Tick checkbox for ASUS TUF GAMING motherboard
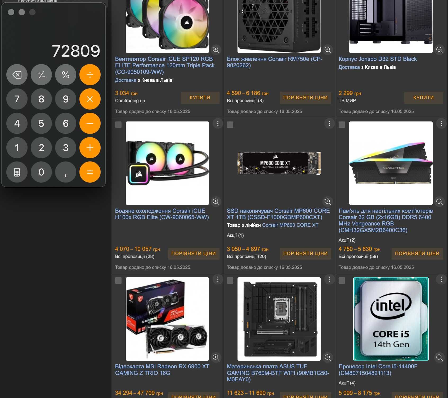Image resolution: width=448 pixels, height=398 pixels. [230, 281]
